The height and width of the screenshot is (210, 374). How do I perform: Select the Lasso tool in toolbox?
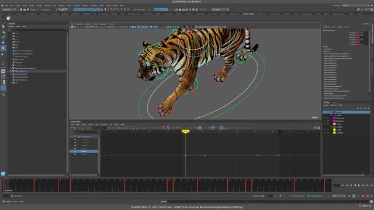tap(3, 32)
